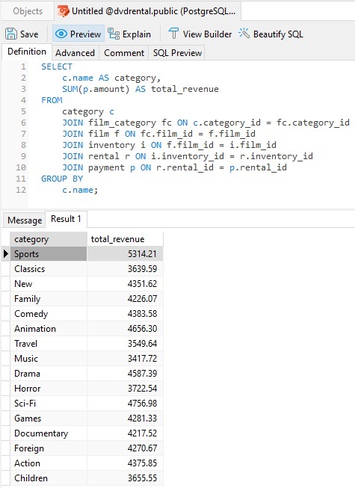Click the GROUP BY keyword line
355x488 pixels.
pos(62,179)
